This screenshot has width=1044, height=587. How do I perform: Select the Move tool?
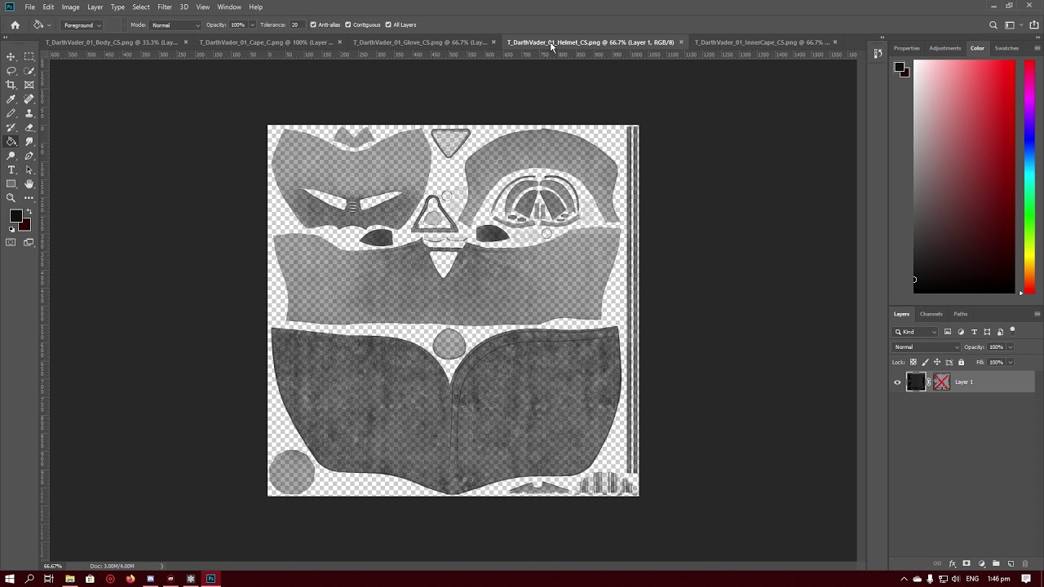click(x=11, y=56)
